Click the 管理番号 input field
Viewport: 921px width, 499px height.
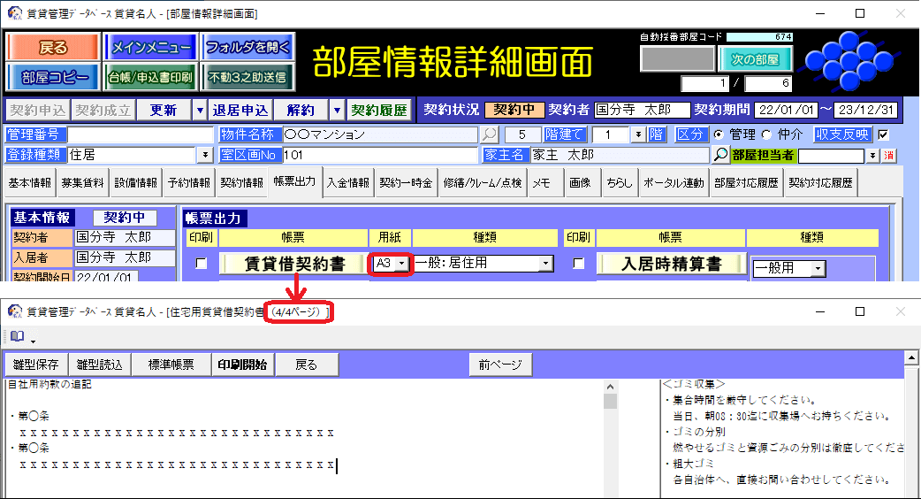[x=141, y=135]
